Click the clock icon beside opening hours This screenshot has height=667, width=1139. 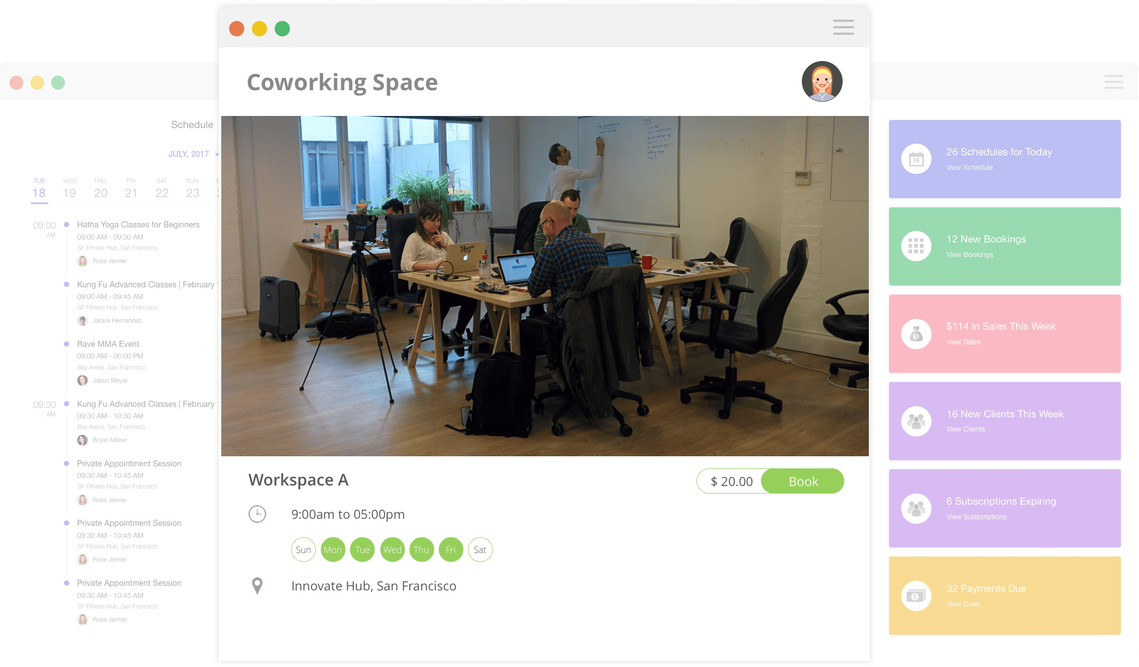pos(257,514)
